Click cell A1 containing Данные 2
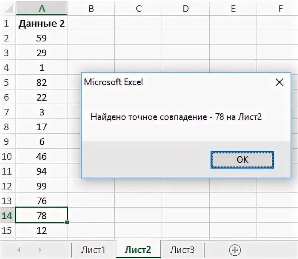Screen dimensions: 298x259 (x=42, y=24)
